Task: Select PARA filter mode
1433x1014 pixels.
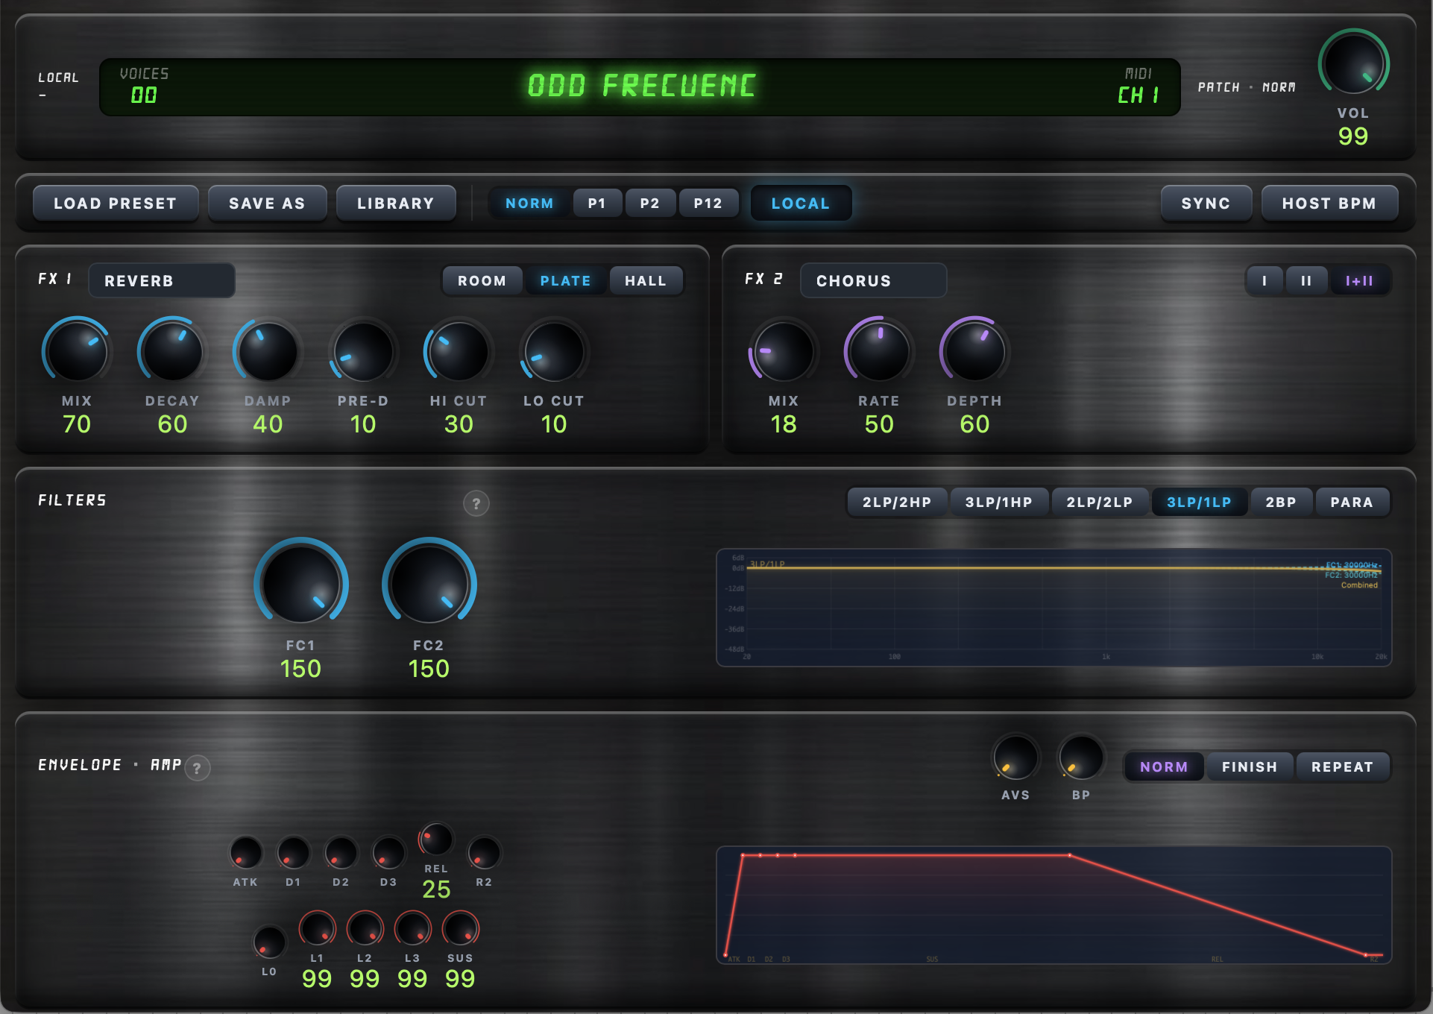Action: (x=1352, y=503)
